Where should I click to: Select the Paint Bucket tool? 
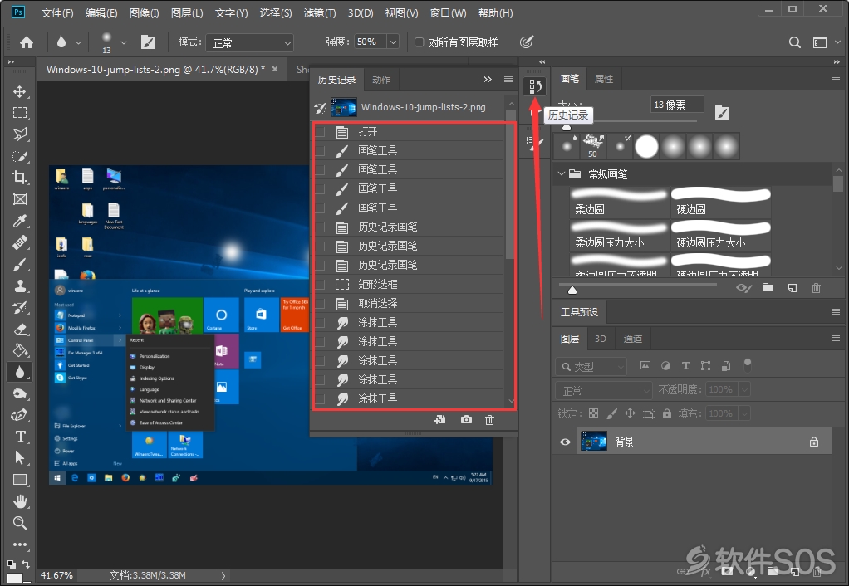[20, 350]
